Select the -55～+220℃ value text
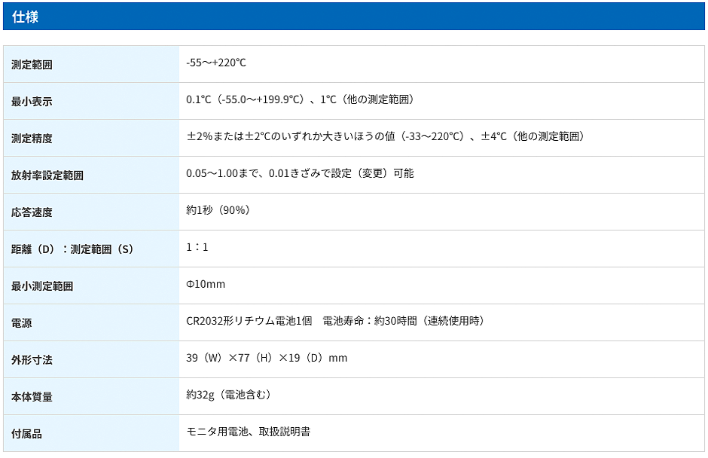This screenshot has width=708, height=458. 216,63
